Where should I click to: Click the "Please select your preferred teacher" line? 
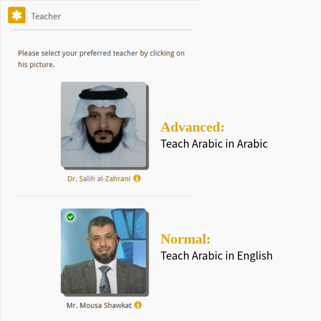click(101, 53)
